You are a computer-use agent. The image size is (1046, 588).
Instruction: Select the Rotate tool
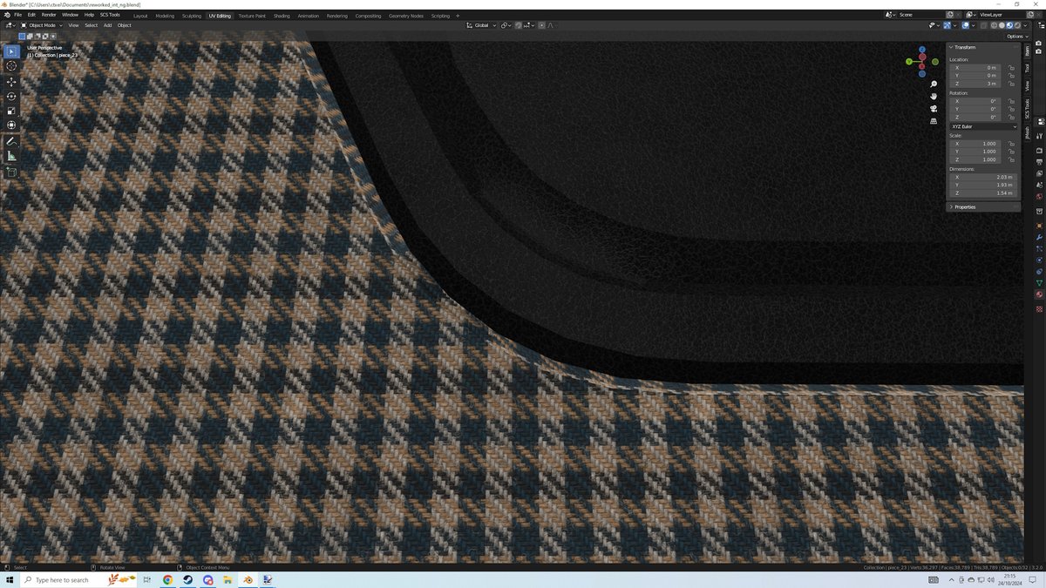point(11,97)
